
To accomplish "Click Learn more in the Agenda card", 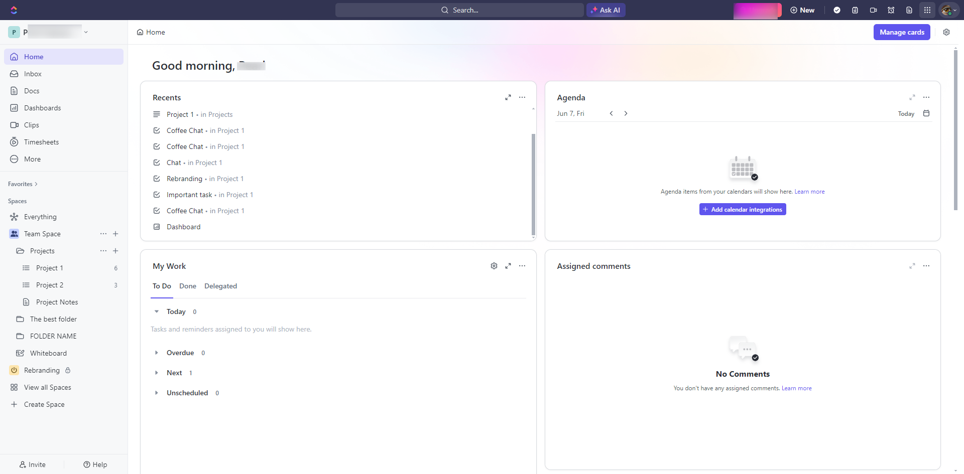I will click(809, 192).
